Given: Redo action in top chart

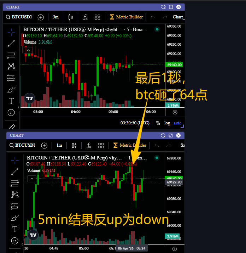Looking at the screenshot, I should 165,17.
